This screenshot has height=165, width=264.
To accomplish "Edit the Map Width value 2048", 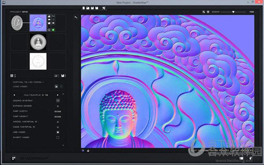I will point(58,111).
